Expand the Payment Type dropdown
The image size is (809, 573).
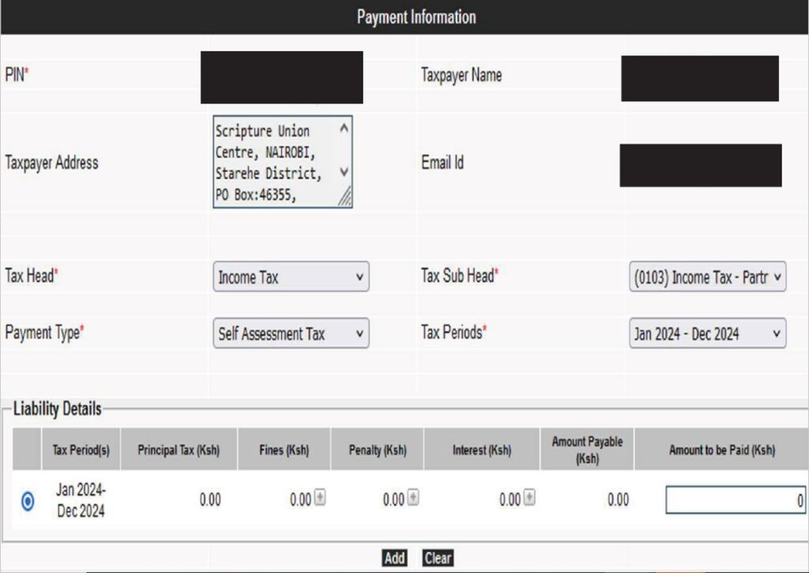coord(291,334)
